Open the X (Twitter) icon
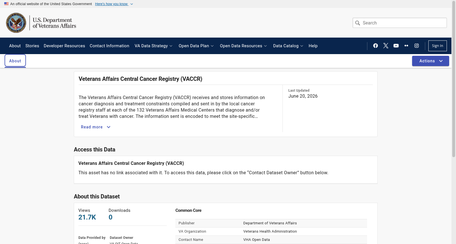Image resolution: width=456 pixels, height=244 pixels. 386,46
